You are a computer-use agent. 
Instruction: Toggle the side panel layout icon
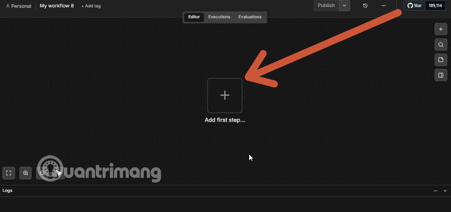point(441,75)
